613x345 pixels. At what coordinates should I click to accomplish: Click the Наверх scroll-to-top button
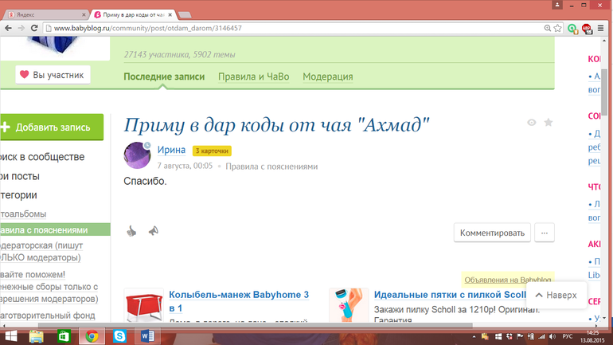[x=556, y=296]
